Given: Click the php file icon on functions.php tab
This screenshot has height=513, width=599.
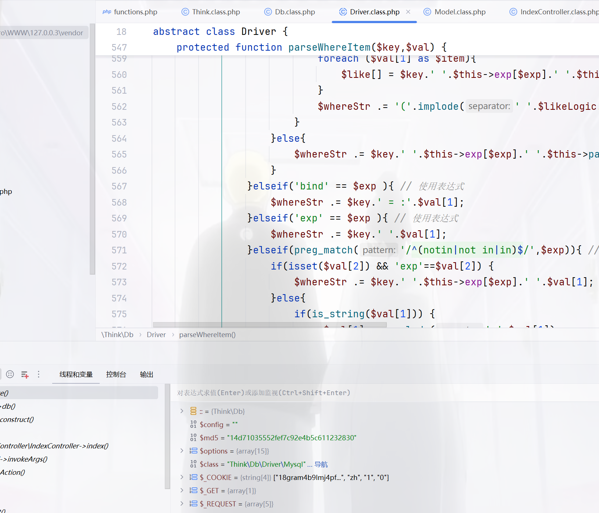Looking at the screenshot, I should click(107, 12).
